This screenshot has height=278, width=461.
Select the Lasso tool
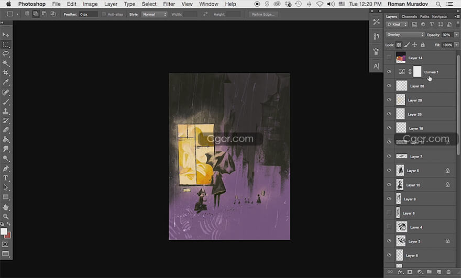[6, 54]
